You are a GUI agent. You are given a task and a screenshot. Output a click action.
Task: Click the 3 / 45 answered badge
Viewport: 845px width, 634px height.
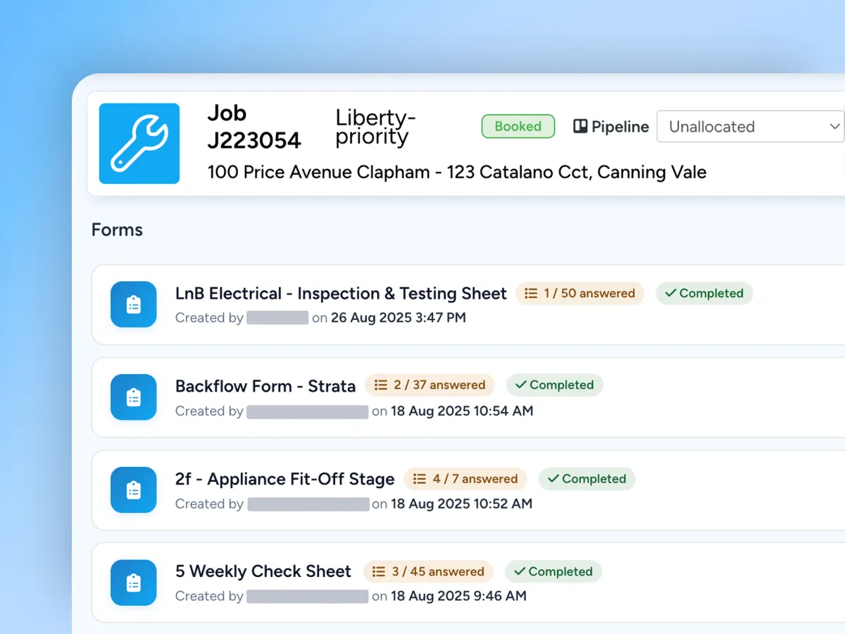point(429,571)
